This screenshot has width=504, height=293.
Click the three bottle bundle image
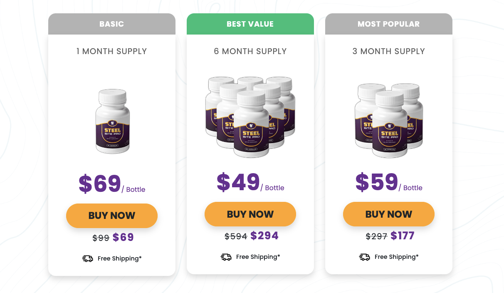point(389,120)
